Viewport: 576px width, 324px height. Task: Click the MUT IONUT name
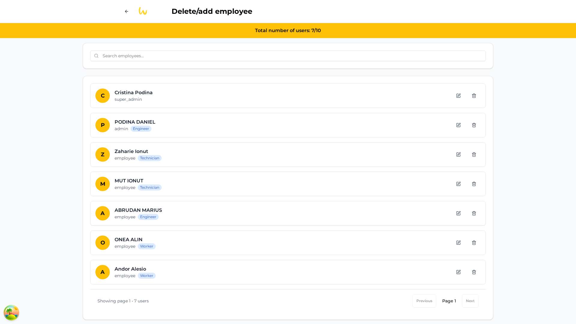click(x=129, y=181)
